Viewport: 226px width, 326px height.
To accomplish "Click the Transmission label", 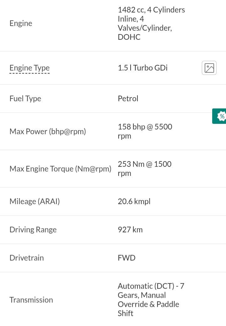I will (x=31, y=300).
